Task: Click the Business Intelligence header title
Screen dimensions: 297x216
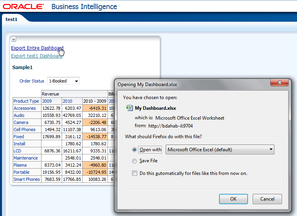Action: point(84,7)
